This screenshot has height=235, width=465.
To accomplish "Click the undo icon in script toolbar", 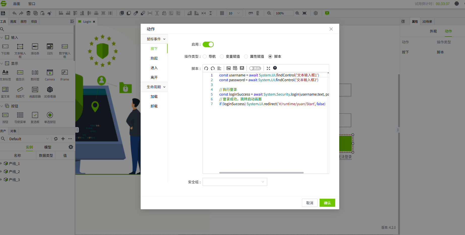I will point(206,68).
